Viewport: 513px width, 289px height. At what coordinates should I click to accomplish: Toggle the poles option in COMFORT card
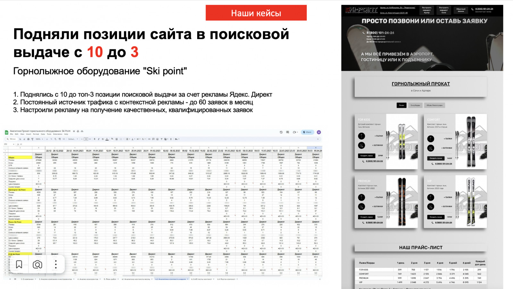tap(431, 139)
